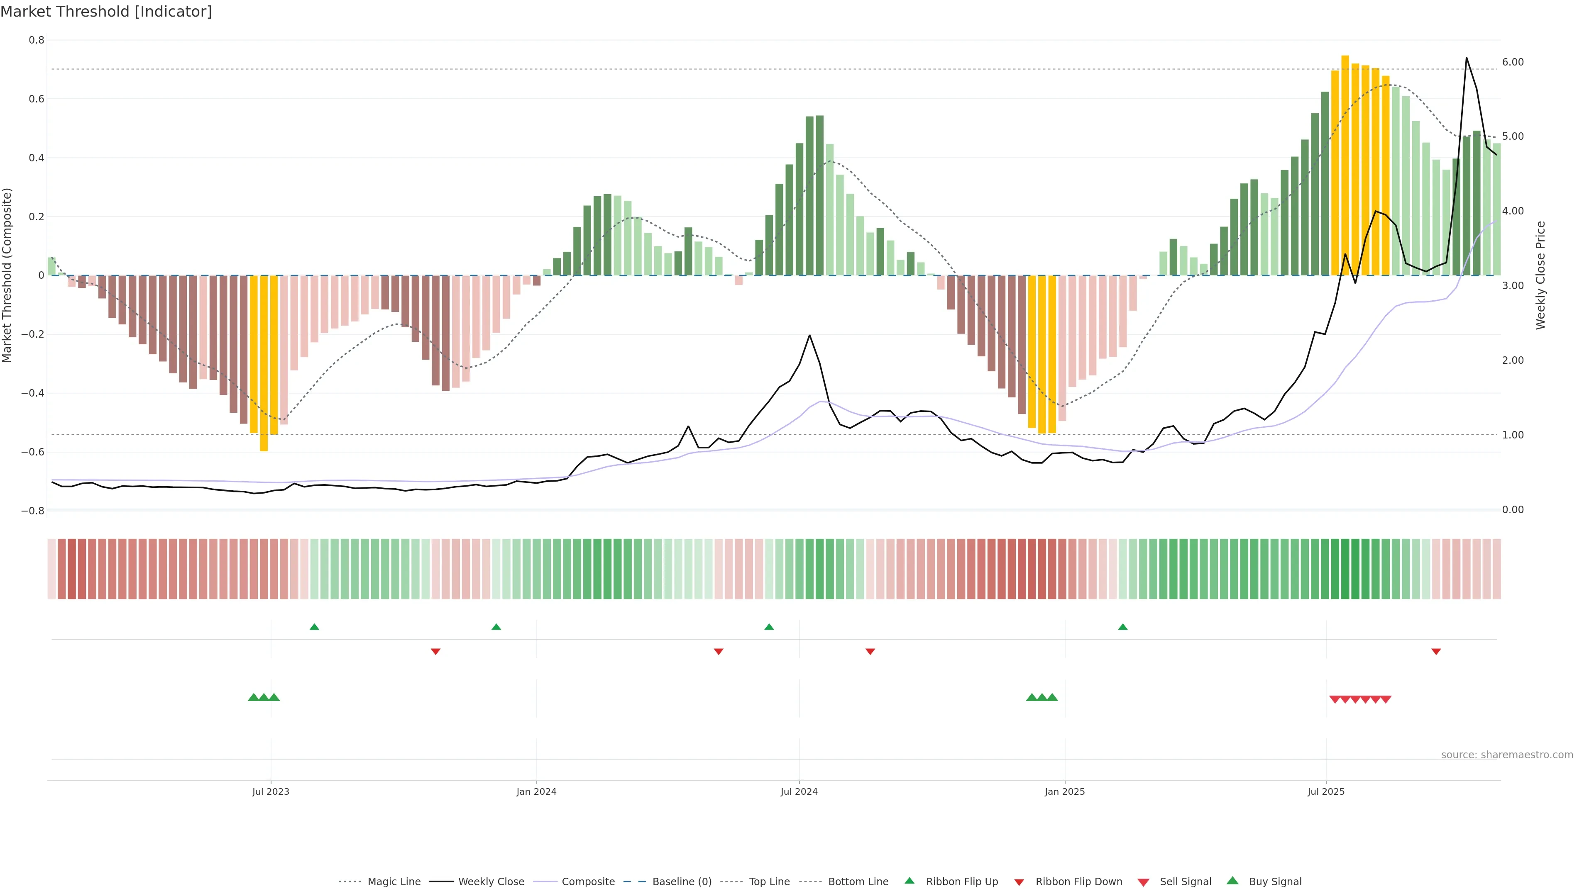Click Sell Signal legend triangle icon

[x=1143, y=882]
